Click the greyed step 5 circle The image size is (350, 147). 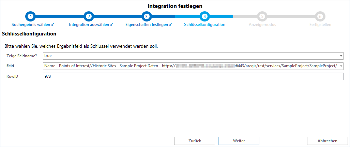click(x=262, y=16)
